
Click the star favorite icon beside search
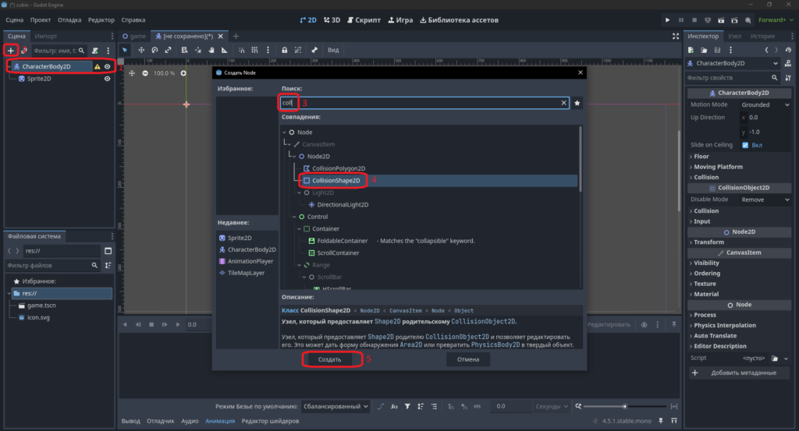point(577,103)
